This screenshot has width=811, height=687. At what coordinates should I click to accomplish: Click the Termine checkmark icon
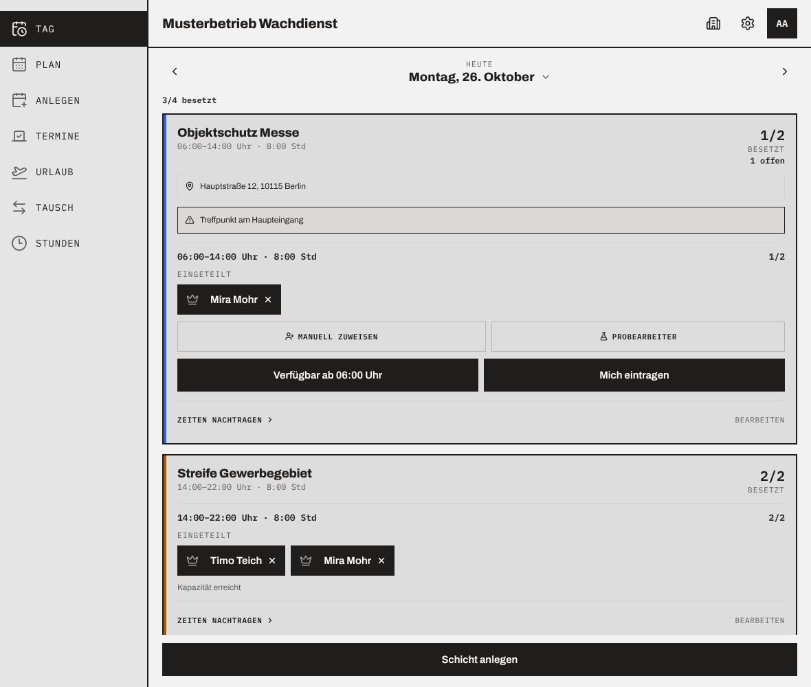point(19,136)
